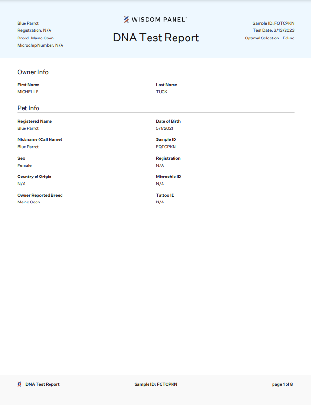Click the "Pet Info" section heading

(28, 108)
